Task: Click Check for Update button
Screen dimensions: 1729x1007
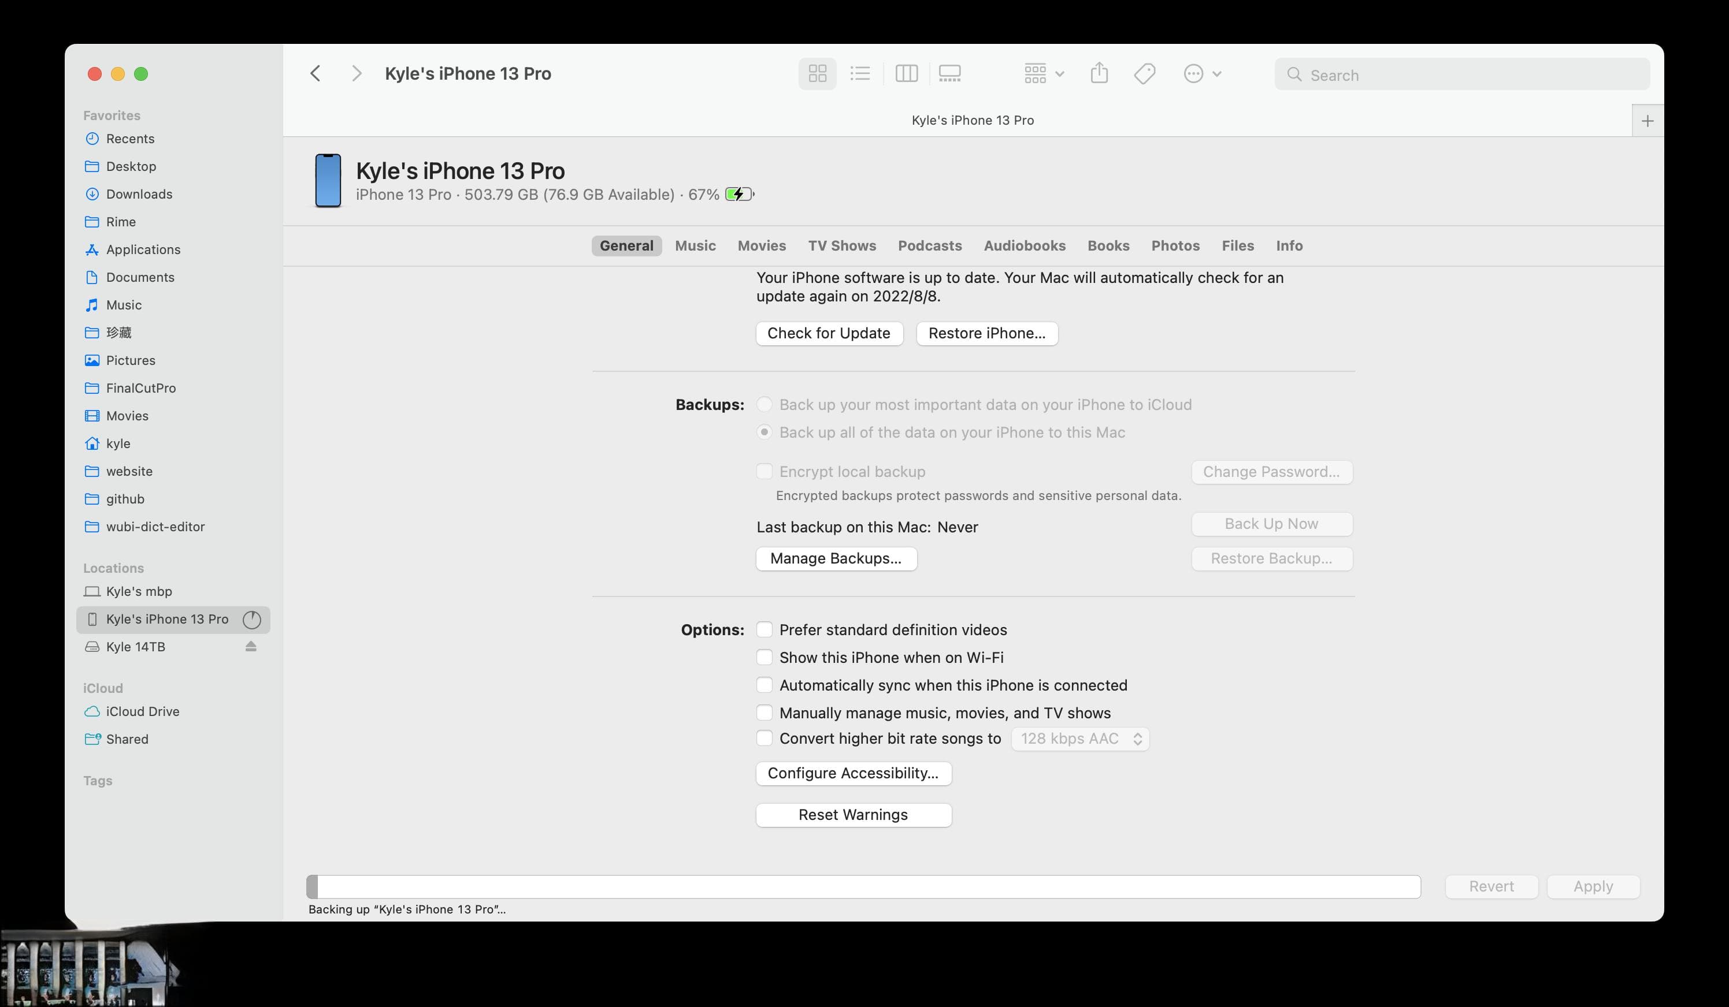Action: click(x=829, y=334)
